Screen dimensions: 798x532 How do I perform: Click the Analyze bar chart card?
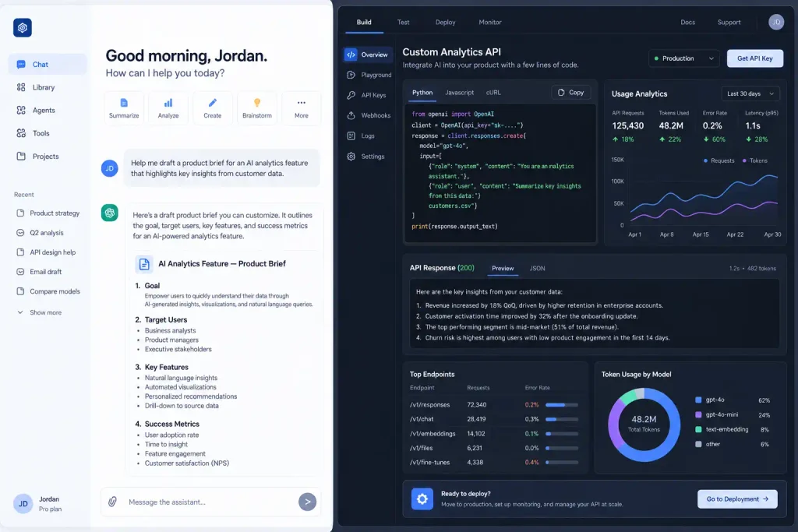(168, 108)
